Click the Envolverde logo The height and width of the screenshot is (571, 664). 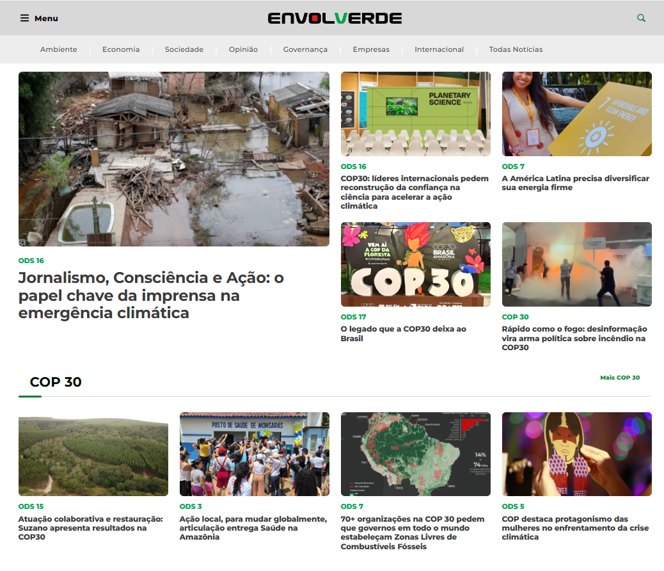click(335, 17)
